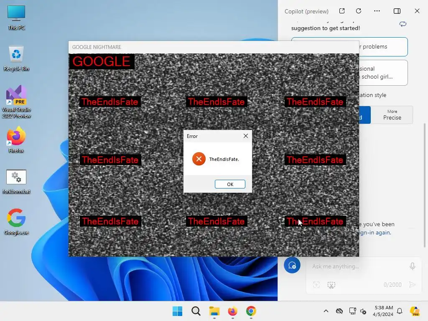428x321 pixels.
Task: Open This PC desktop icon
Action: point(16,17)
